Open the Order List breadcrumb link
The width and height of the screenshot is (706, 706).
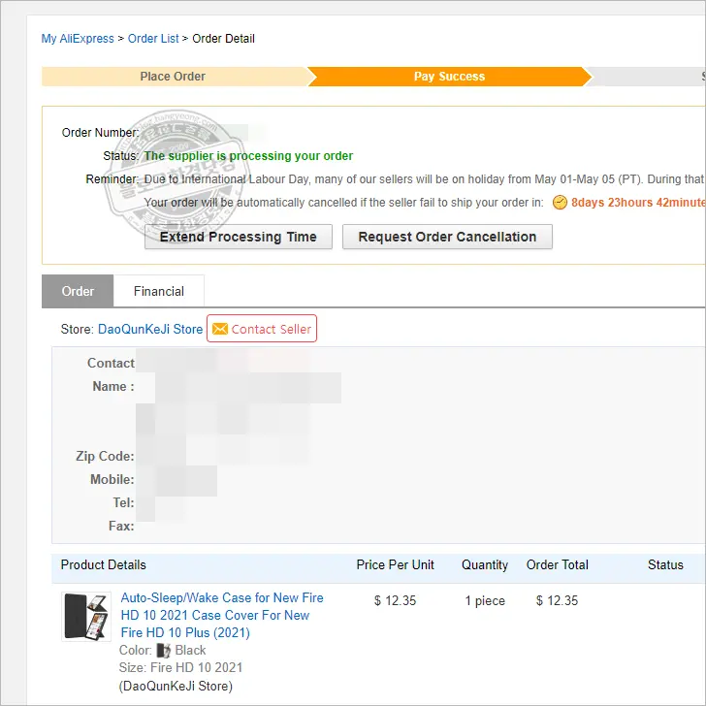click(x=153, y=39)
